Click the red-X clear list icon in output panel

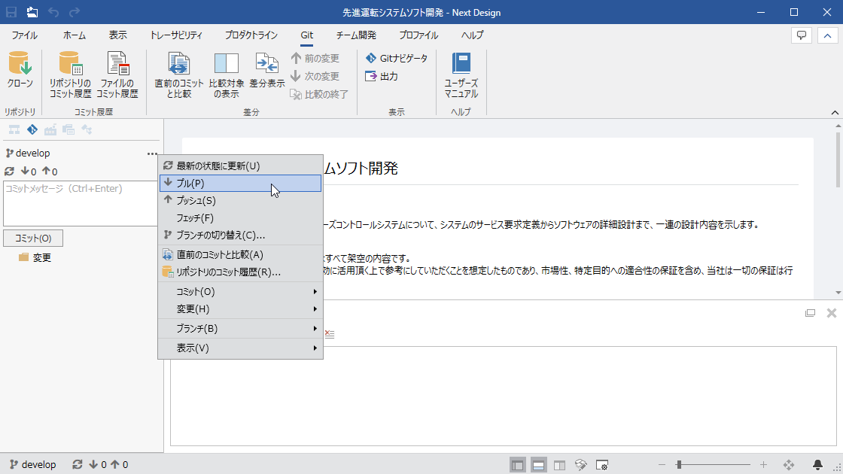click(329, 334)
